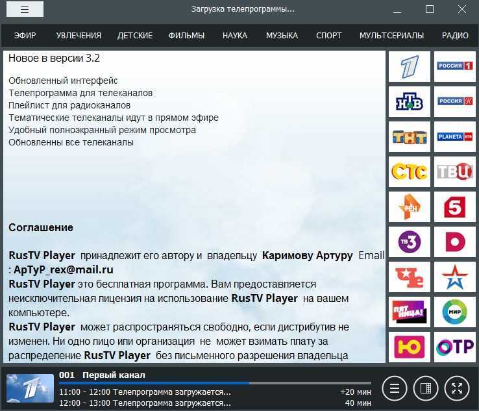Viewport: 479px width, 411px height.
Task: Select the СТС channel tile
Action: click(x=410, y=171)
